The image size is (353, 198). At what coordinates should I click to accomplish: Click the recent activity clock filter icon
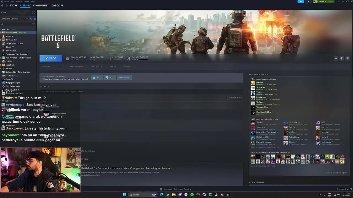coord(31,19)
